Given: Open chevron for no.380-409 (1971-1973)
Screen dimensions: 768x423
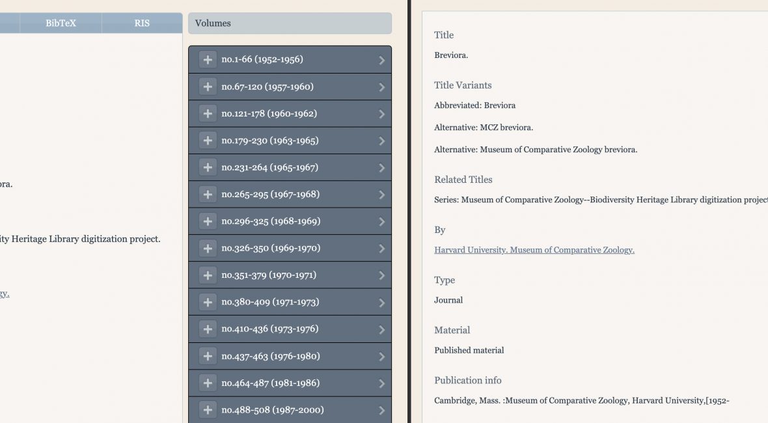Looking at the screenshot, I should (381, 303).
